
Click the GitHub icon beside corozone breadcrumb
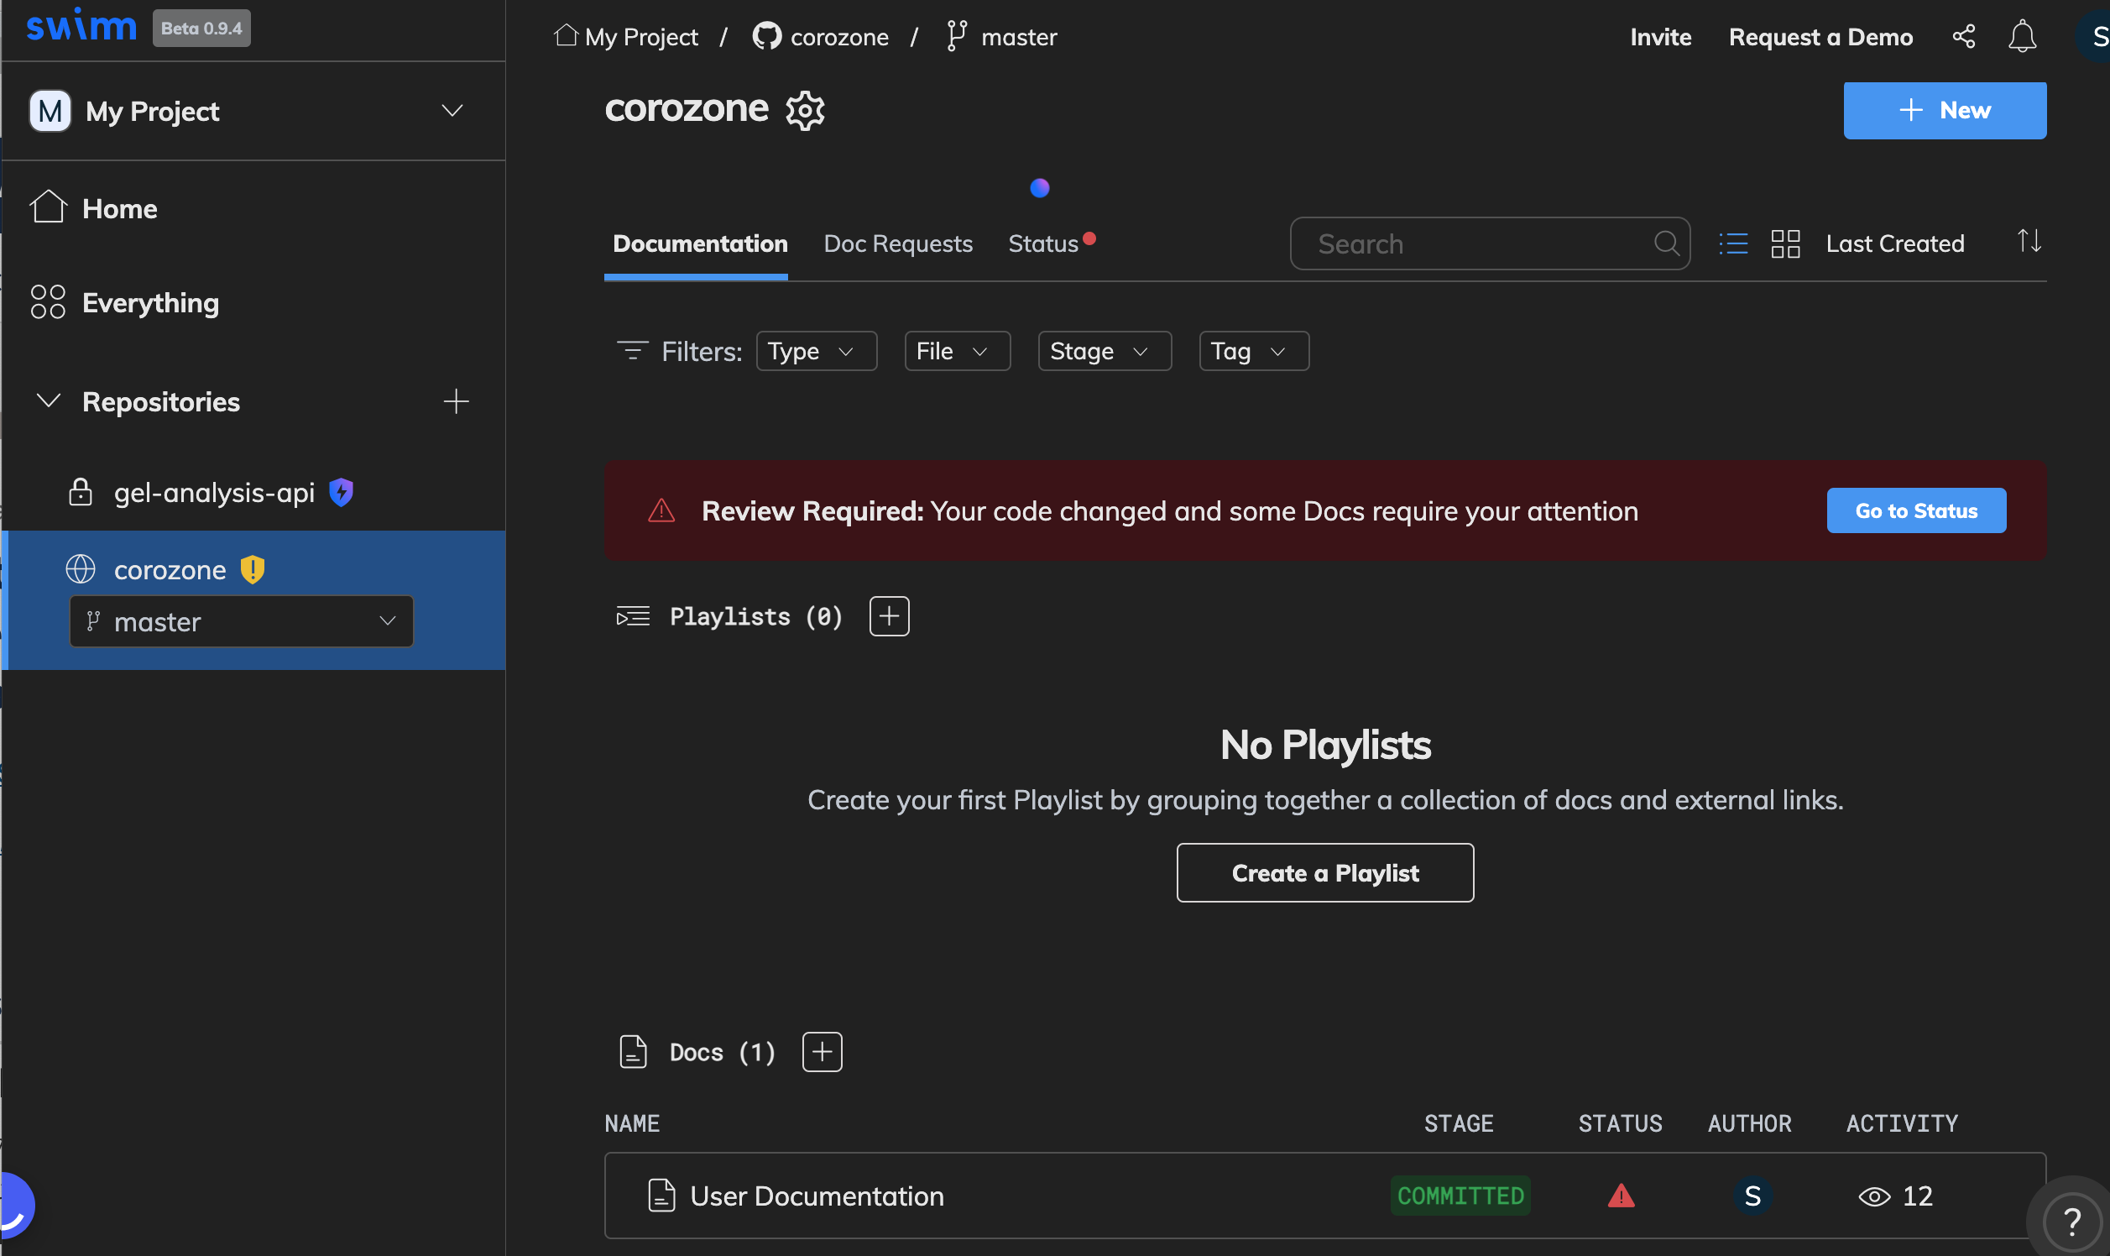coord(766,36)
